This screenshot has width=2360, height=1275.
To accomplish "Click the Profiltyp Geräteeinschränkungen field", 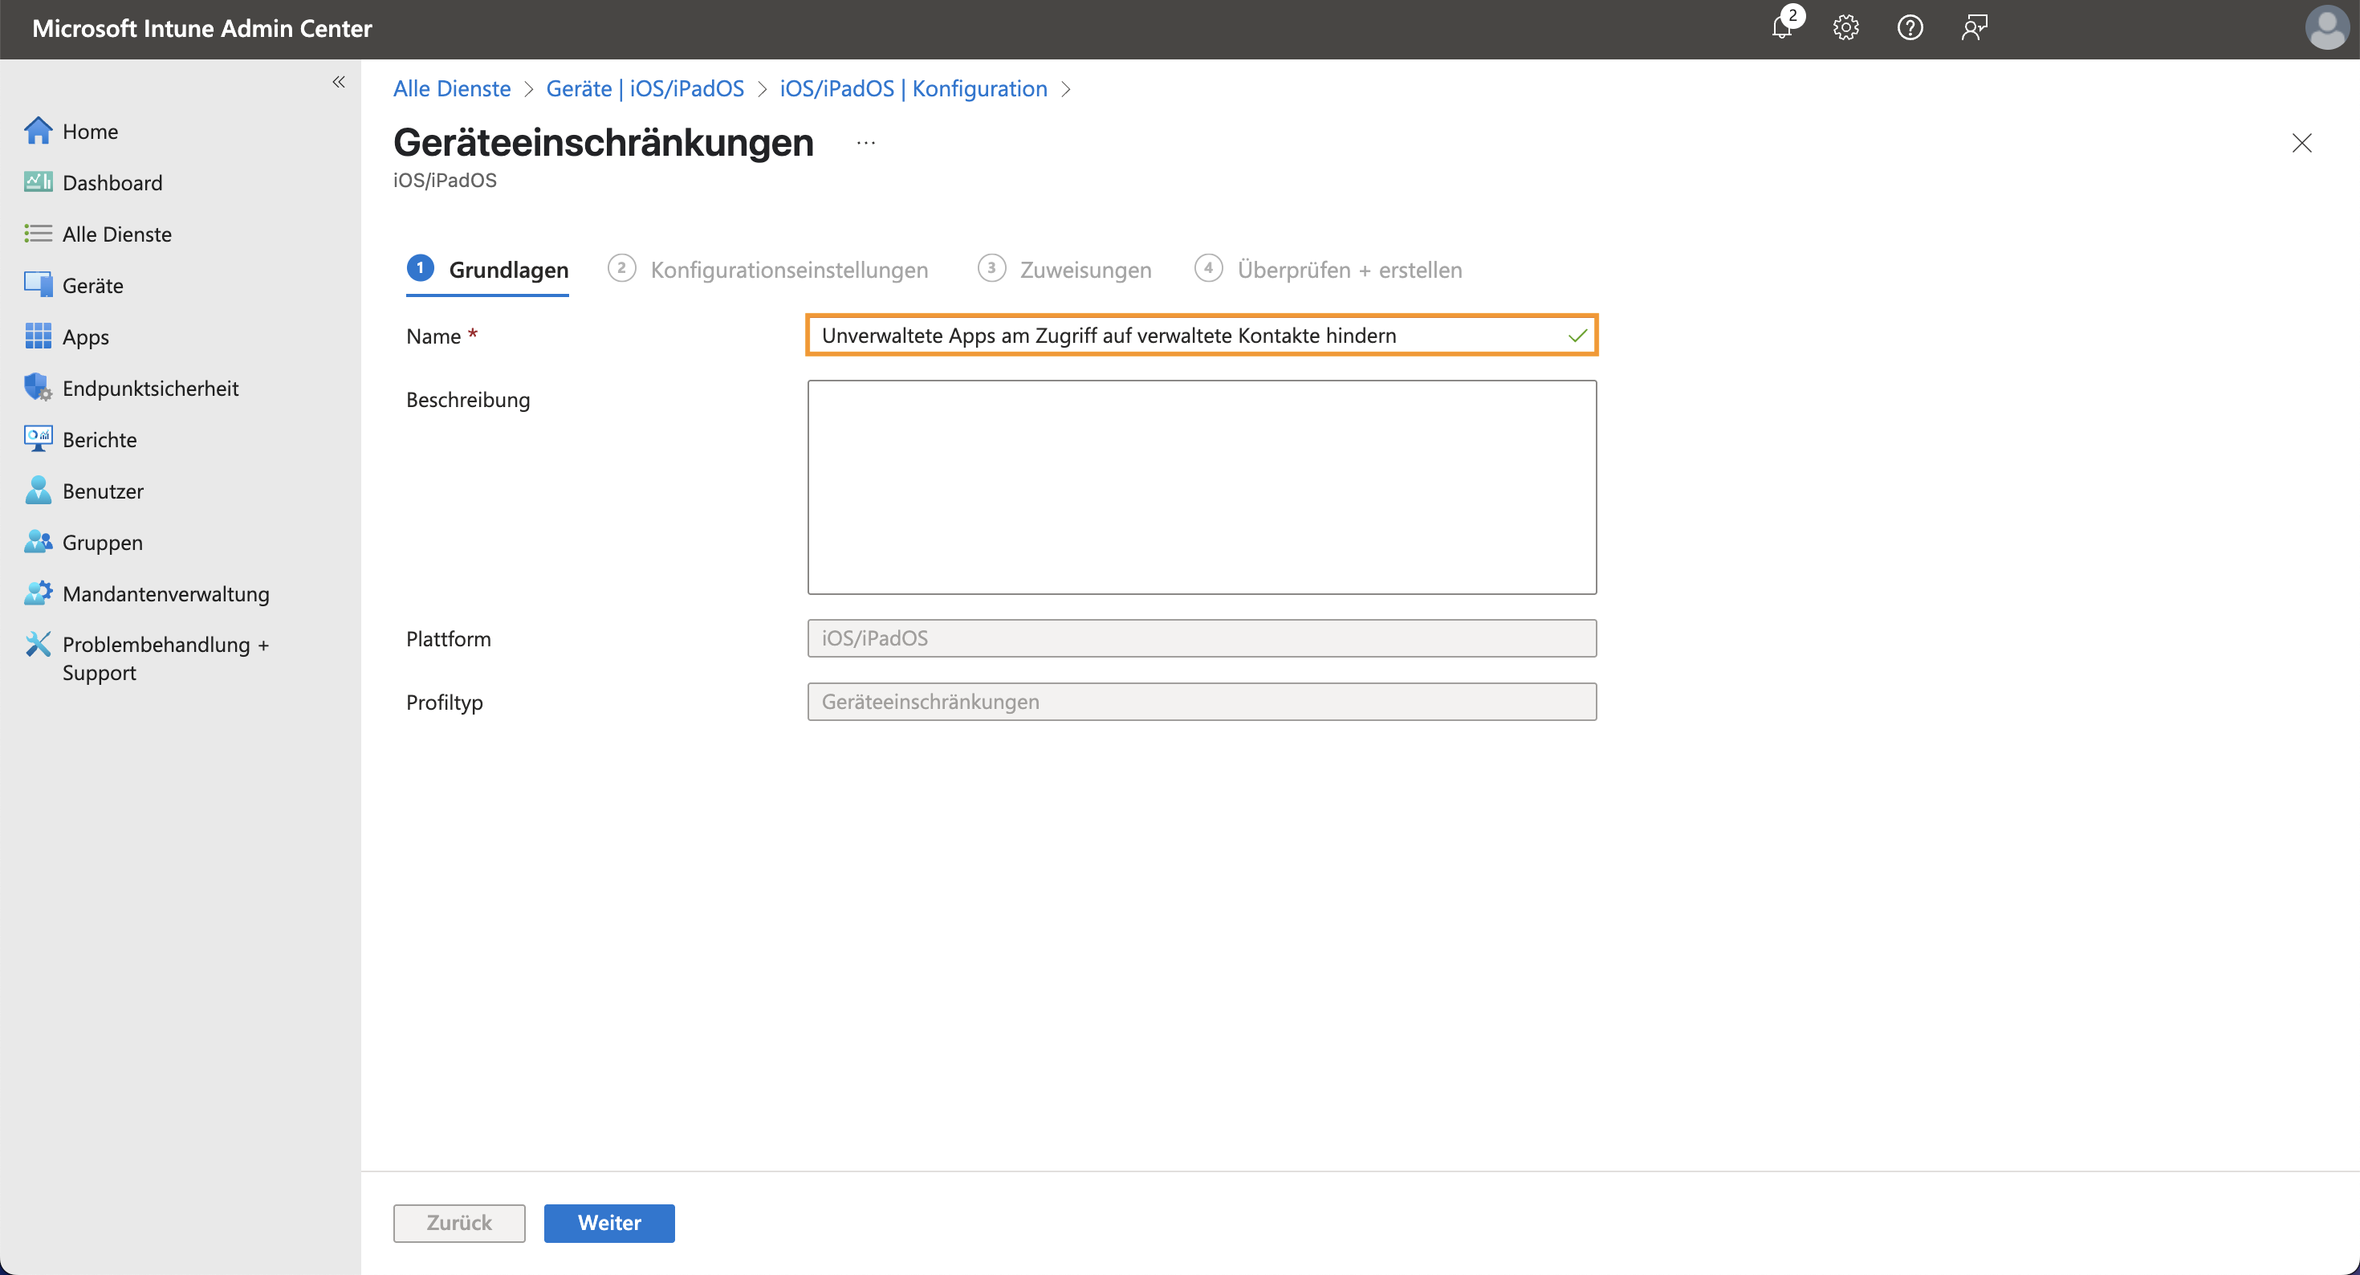I will pyautogui.click(x=1202, y=701).
